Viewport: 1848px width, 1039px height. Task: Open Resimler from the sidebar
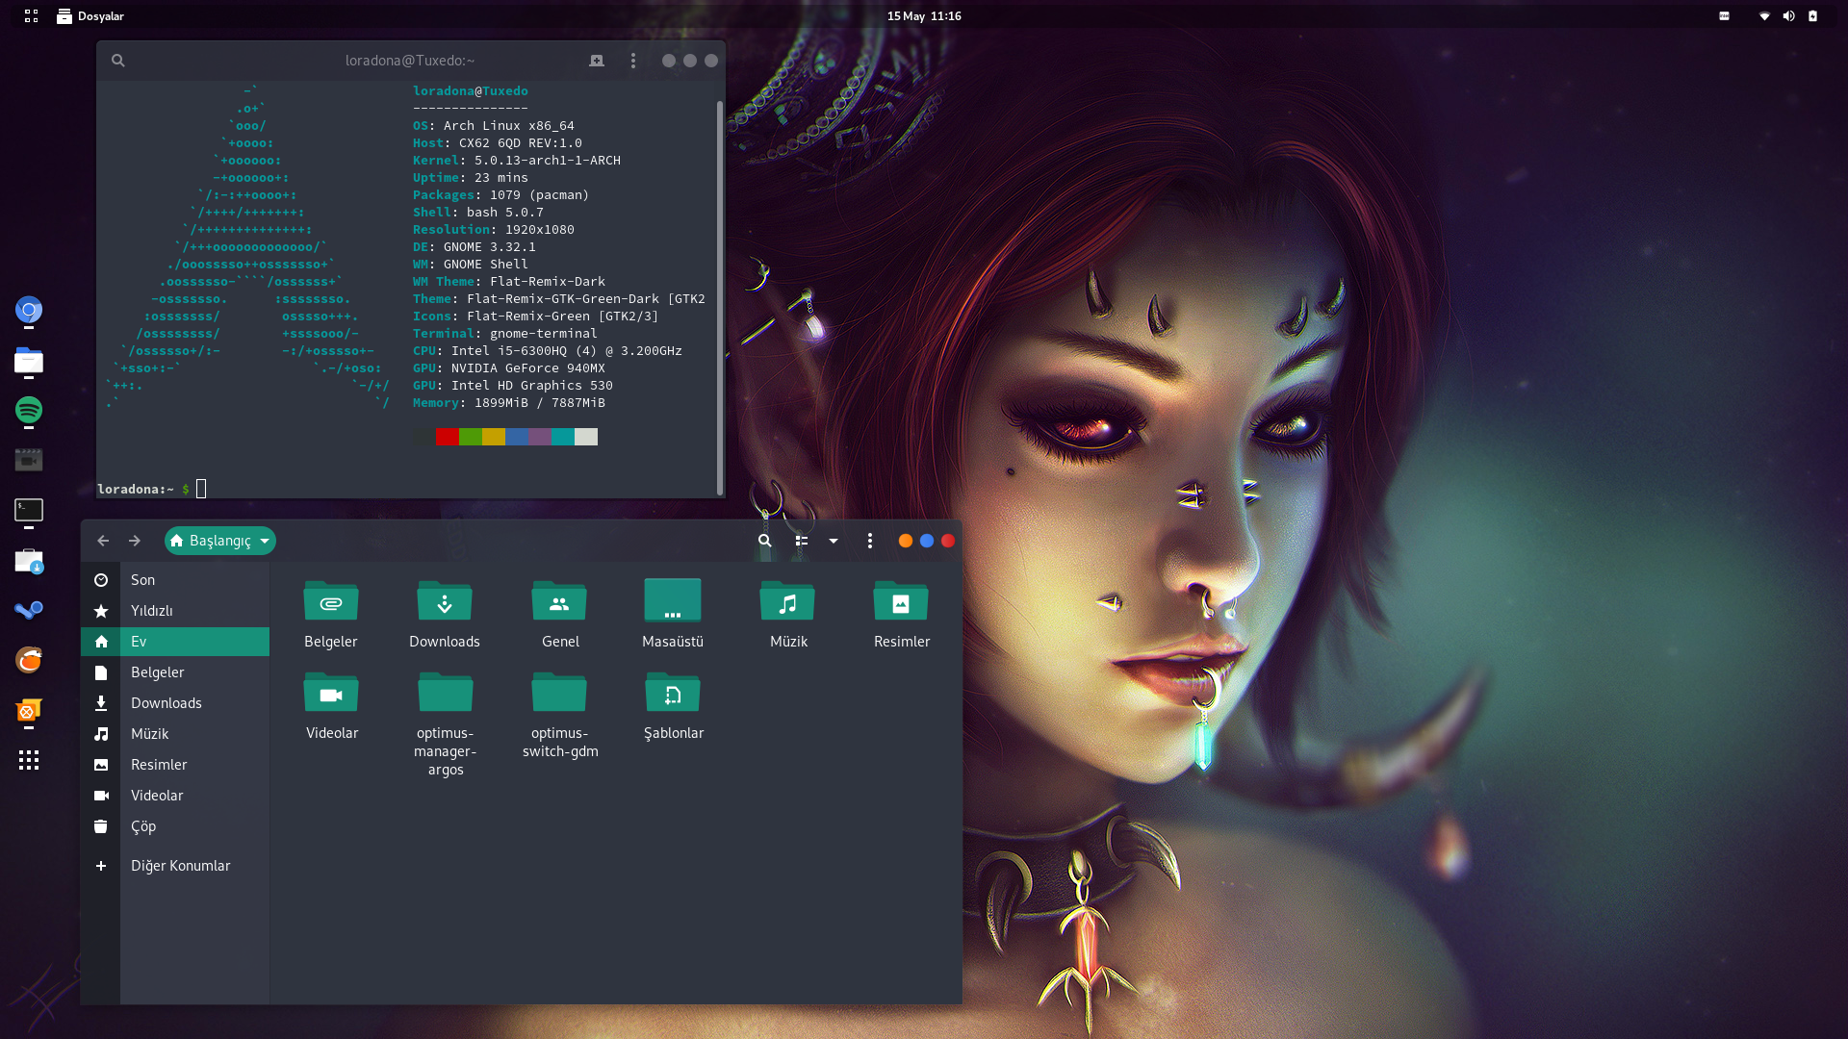(x=175, y=765)
